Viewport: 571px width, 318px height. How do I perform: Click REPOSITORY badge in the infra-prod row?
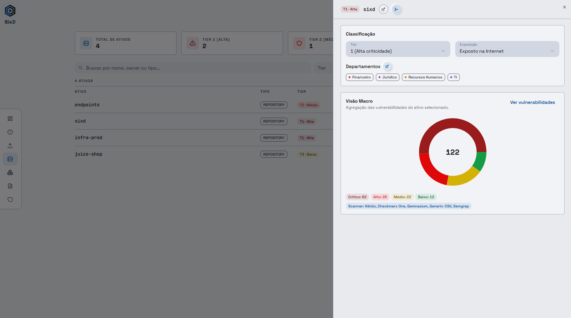click(x=274, y=138)
